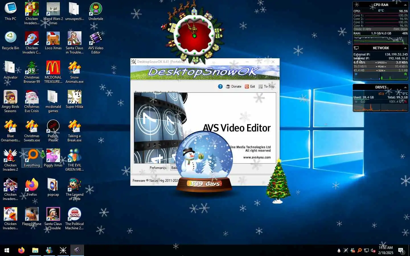Click the muted volume tray icon
The image size is (410, 256).
coord(373,250)
